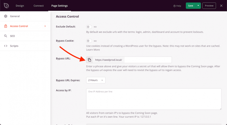The image size is (227, 125).
Task: Click the green Save button
Action: pyautogui.click(x=191, y=6)
